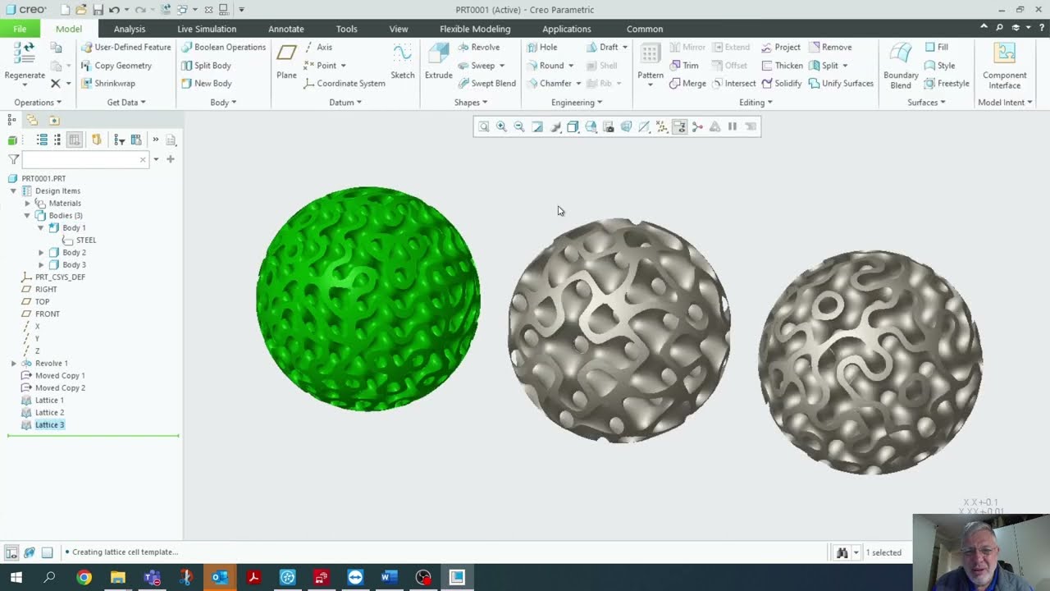
Task: Toggle spin center display in graphics toolbar
Action: pyautogui.click(x=697, y=126)
